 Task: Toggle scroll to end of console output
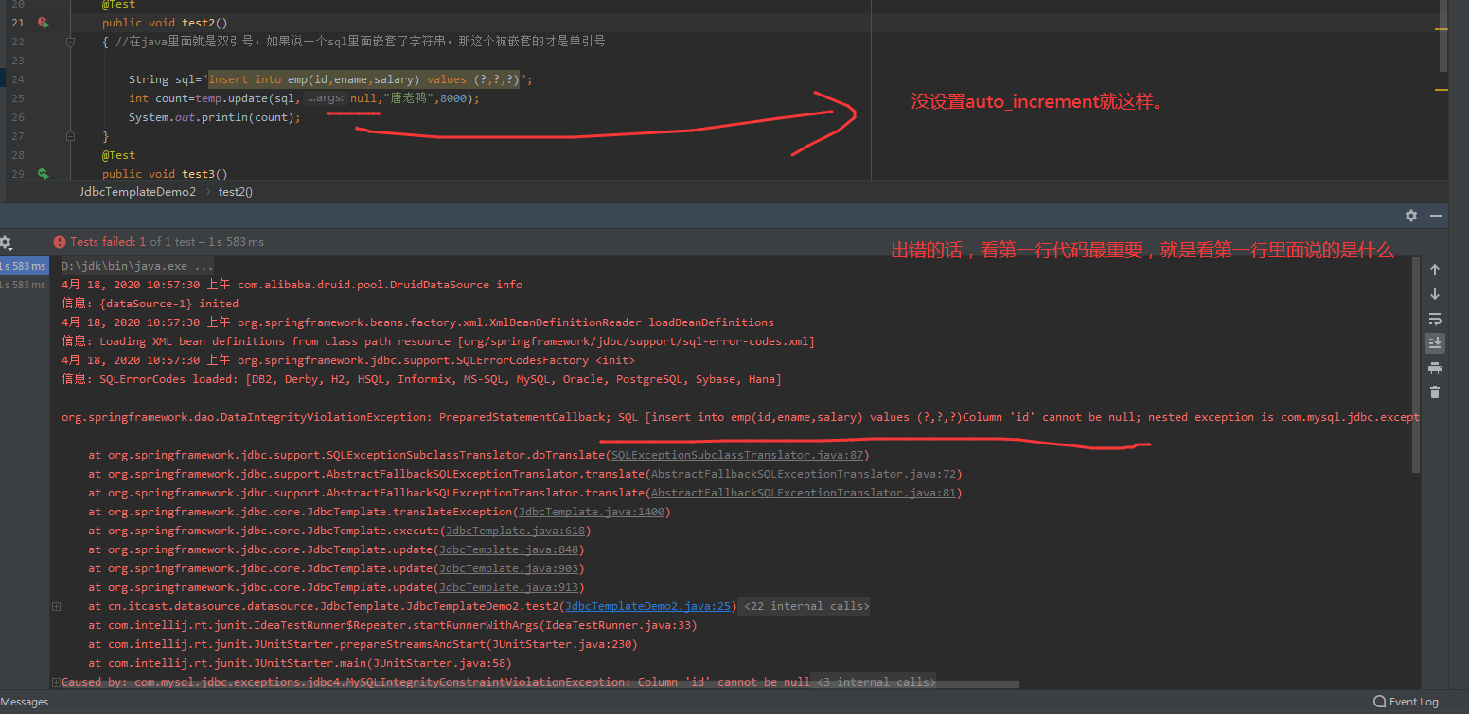point(1435,342)
